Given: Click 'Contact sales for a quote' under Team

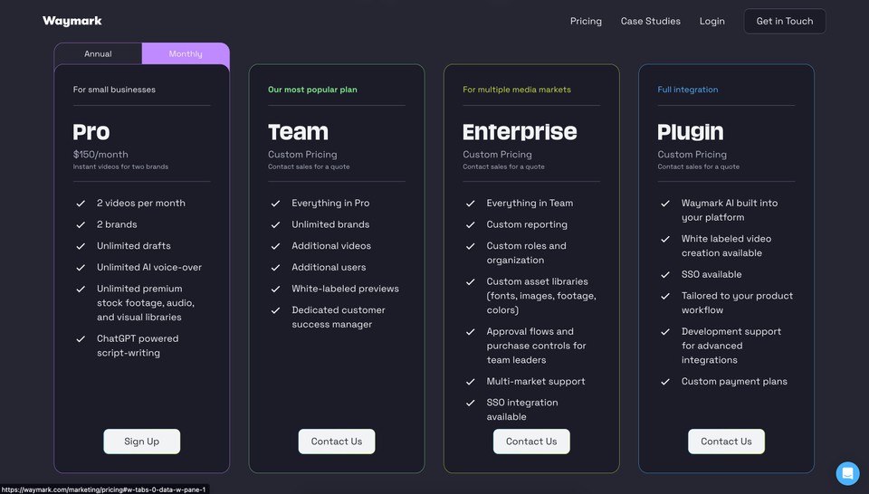Looking at the screenshot, I should pyautogui.click(x=309, y=166).
